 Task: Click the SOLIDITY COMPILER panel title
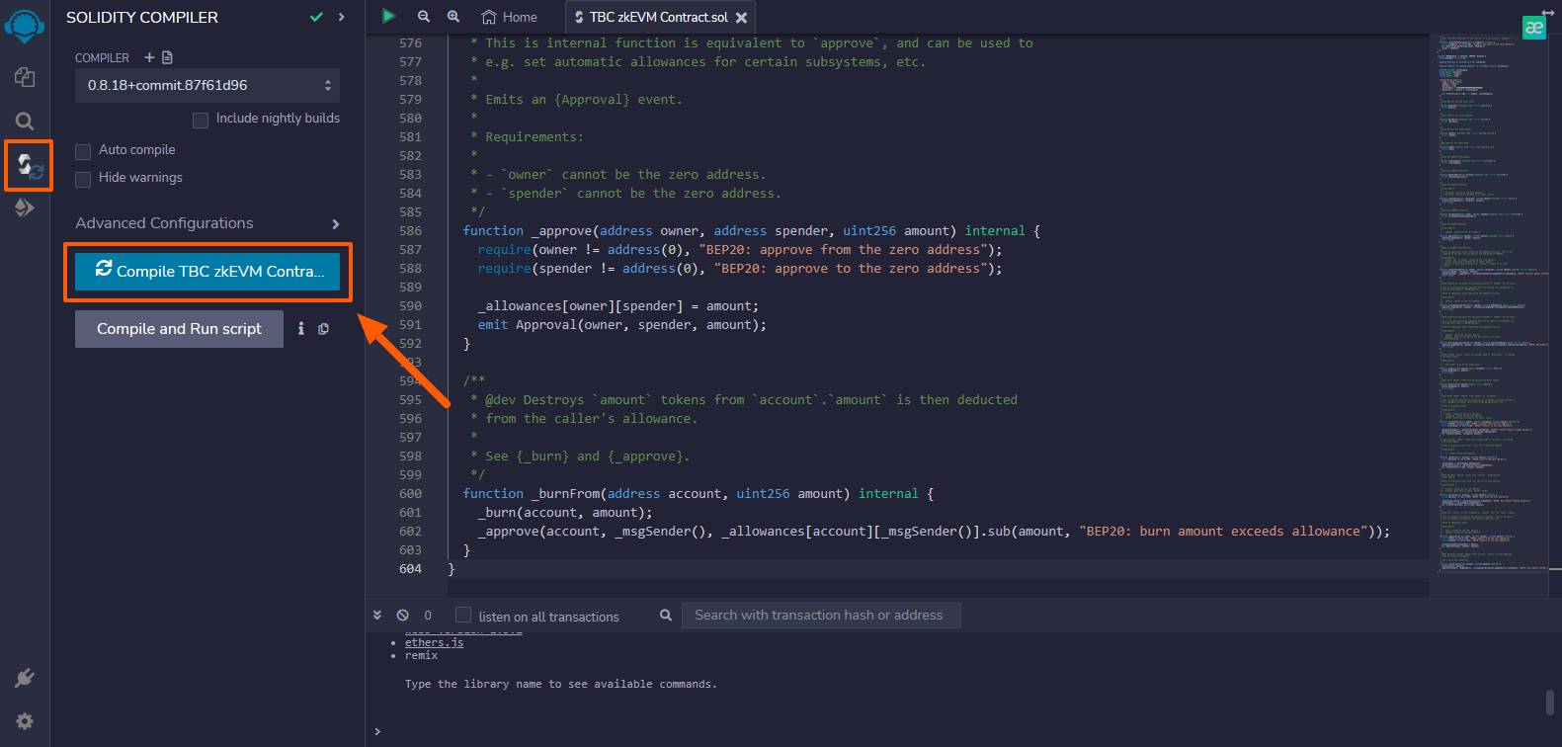(142, 17)
